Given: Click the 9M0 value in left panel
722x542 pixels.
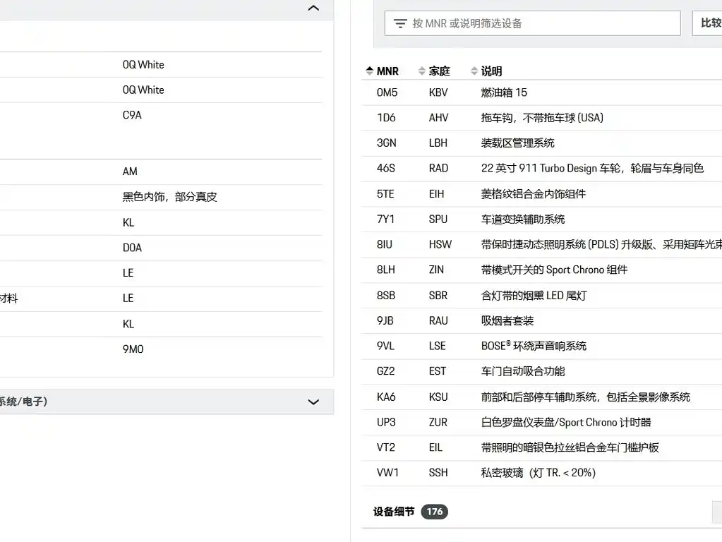Looking at the screenshot, I should click(x=133, y=349).
